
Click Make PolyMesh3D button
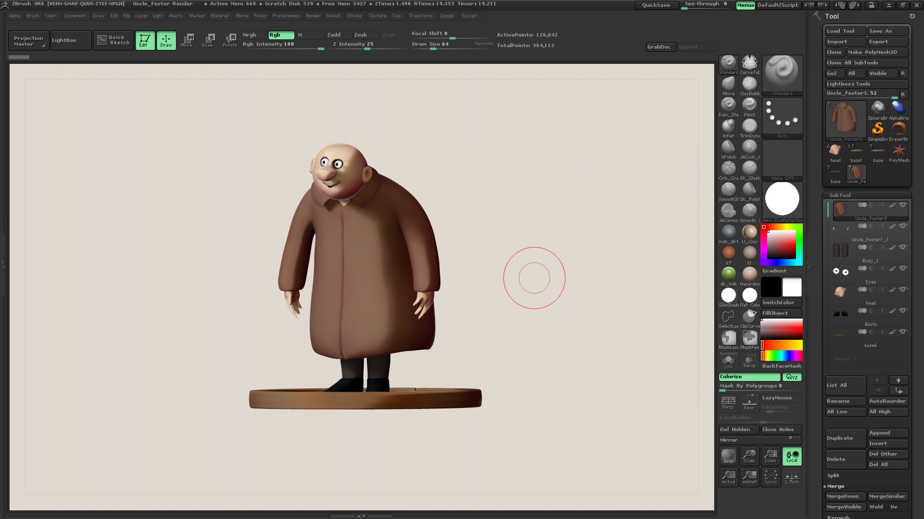[878, 52]
